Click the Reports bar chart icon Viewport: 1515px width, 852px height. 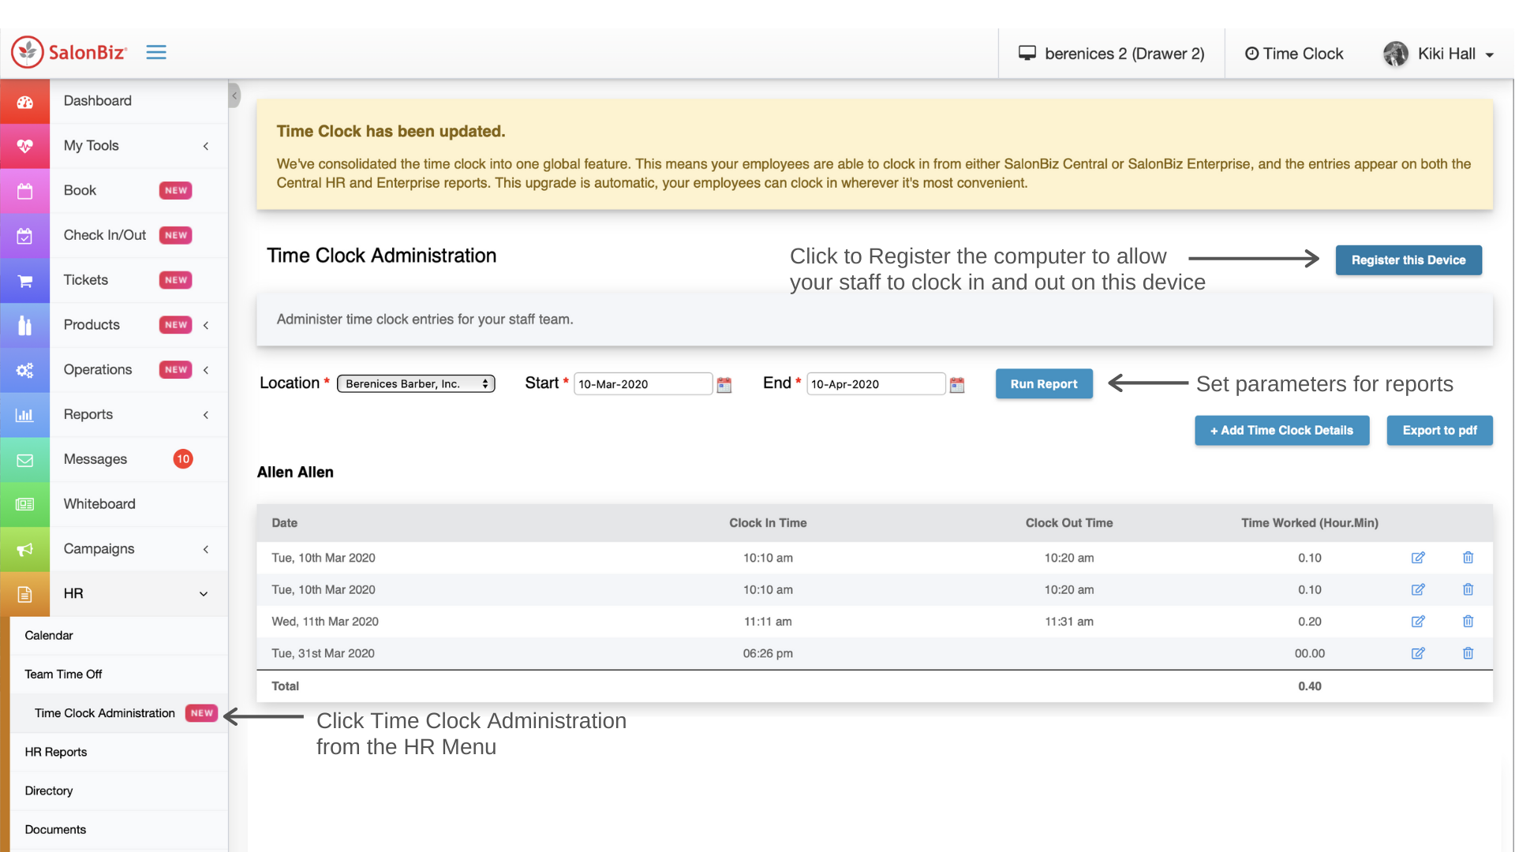(x=24, y=415)
